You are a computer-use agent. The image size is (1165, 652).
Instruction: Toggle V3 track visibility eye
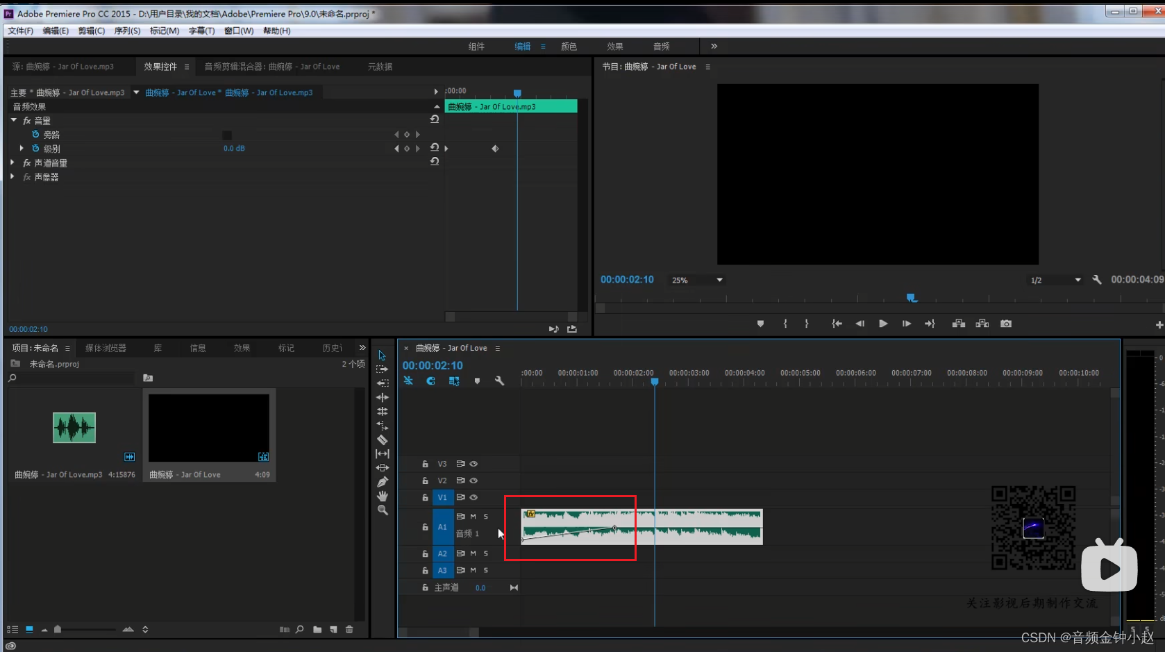[x=473, y=464]
